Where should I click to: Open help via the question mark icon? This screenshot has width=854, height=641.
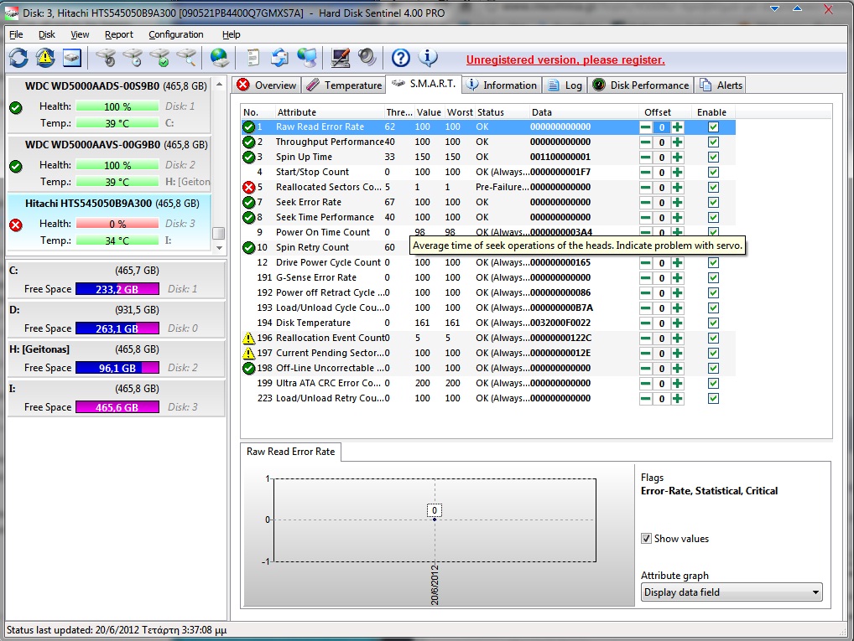pos(401,58)
